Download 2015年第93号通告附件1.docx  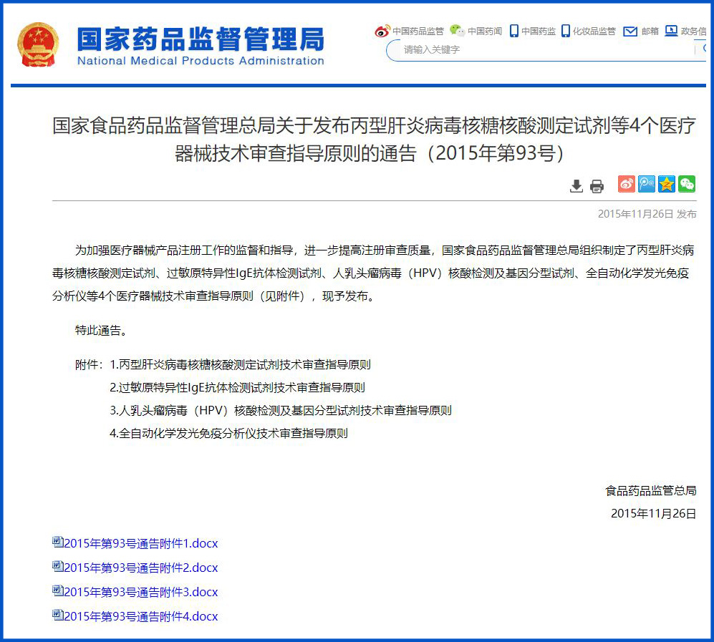click(x=140, y=543)
